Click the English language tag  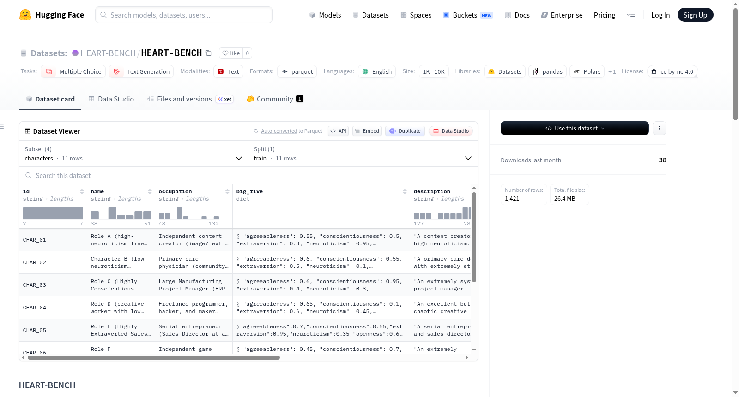point(377,71)
